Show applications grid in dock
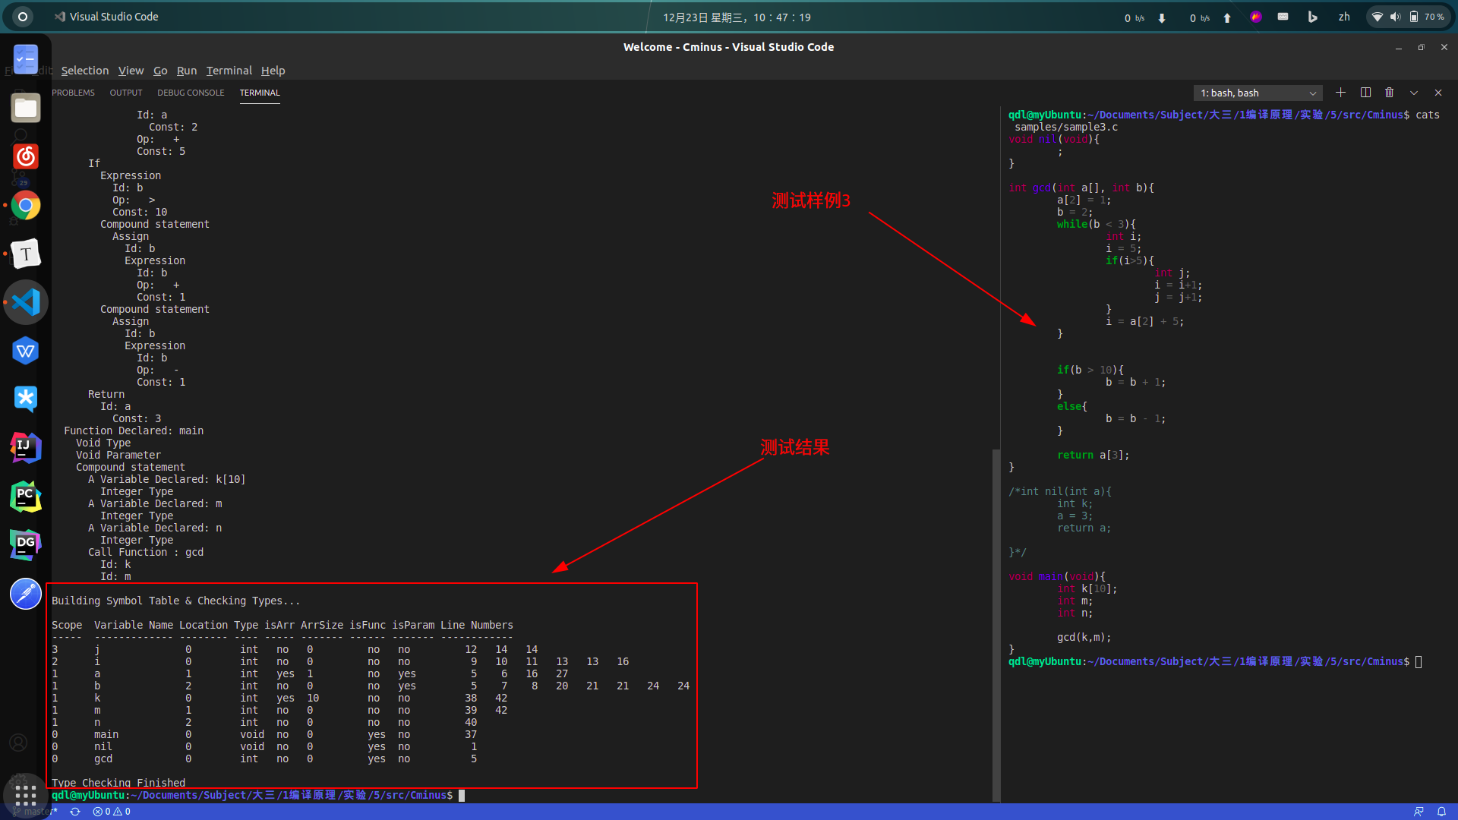1458x820 pixels. 26,795
